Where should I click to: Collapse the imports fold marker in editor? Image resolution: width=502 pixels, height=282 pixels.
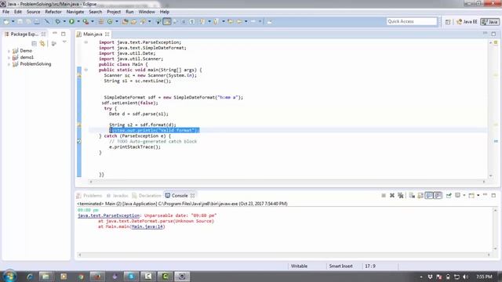click(x=85, y=42)
